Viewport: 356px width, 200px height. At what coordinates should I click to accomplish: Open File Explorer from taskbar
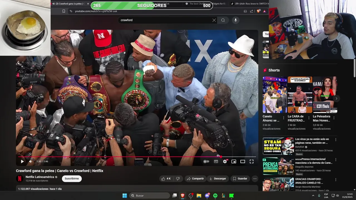(199, 196)
